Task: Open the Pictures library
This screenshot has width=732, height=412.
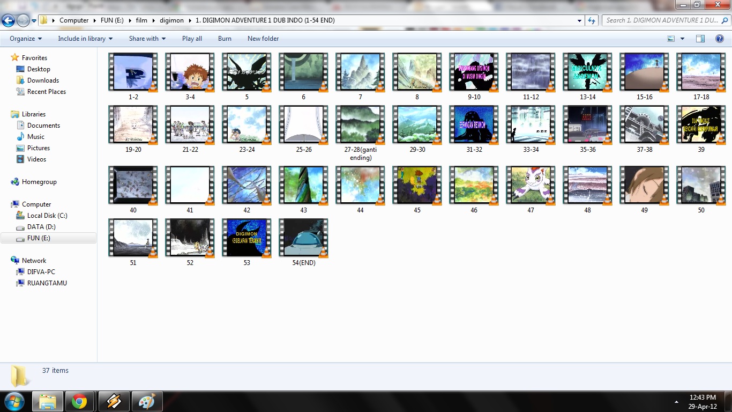Action: tap(39, 148)
